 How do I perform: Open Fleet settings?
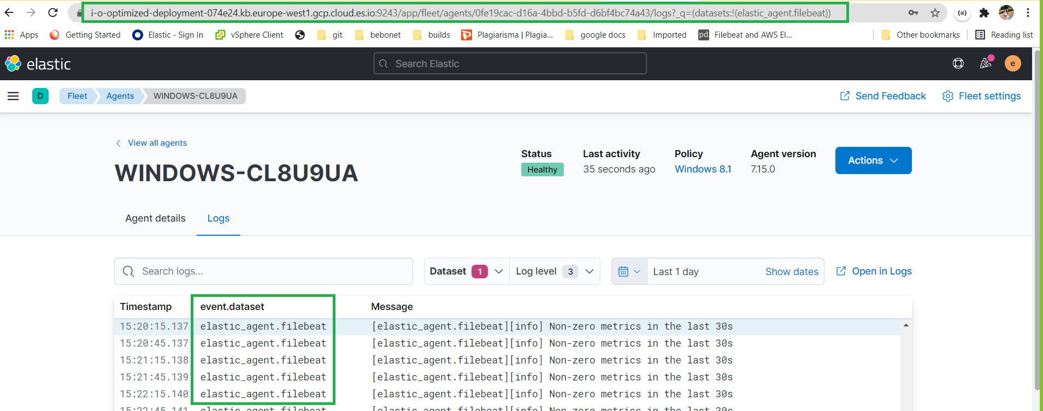click(982, 96)
